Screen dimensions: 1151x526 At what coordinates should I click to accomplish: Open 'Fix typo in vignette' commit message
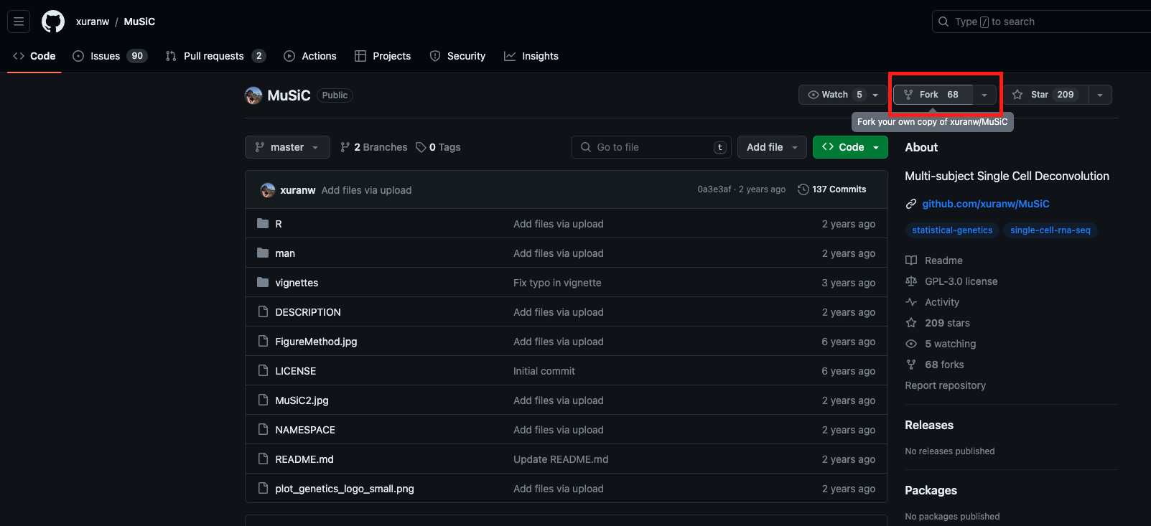[557, 283]
